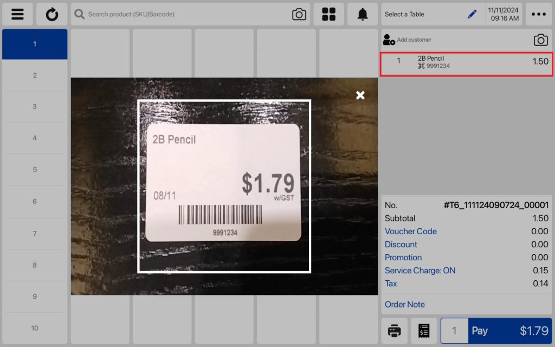Image resolution: width=555 pixels, height=347 pixels.
Task: Click the scanned price label preview
Action: (224, 183)
